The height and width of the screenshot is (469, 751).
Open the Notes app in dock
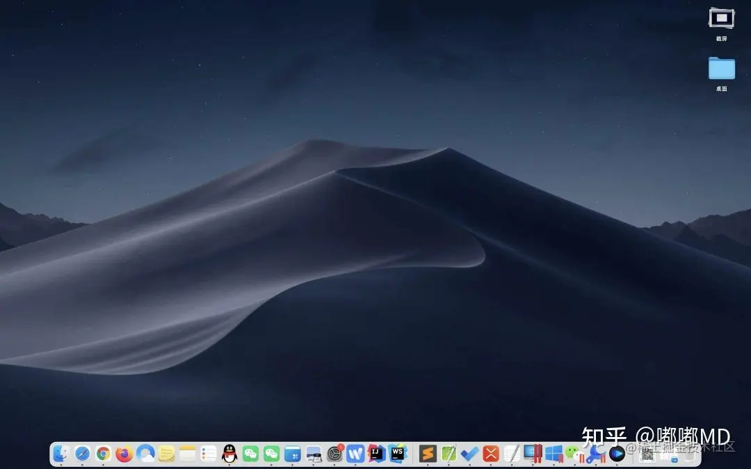click(187, 453)
